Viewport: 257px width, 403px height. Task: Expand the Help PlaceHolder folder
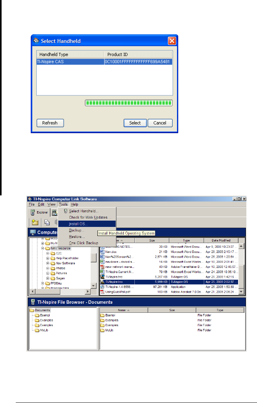coord(48,258)
